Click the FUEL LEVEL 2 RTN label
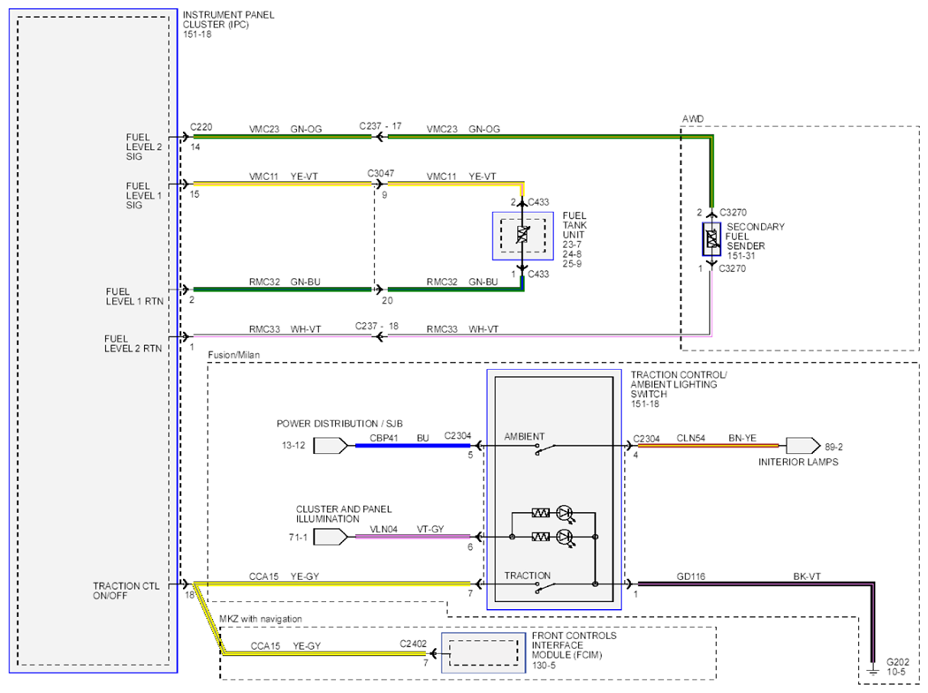 (133, 343)
